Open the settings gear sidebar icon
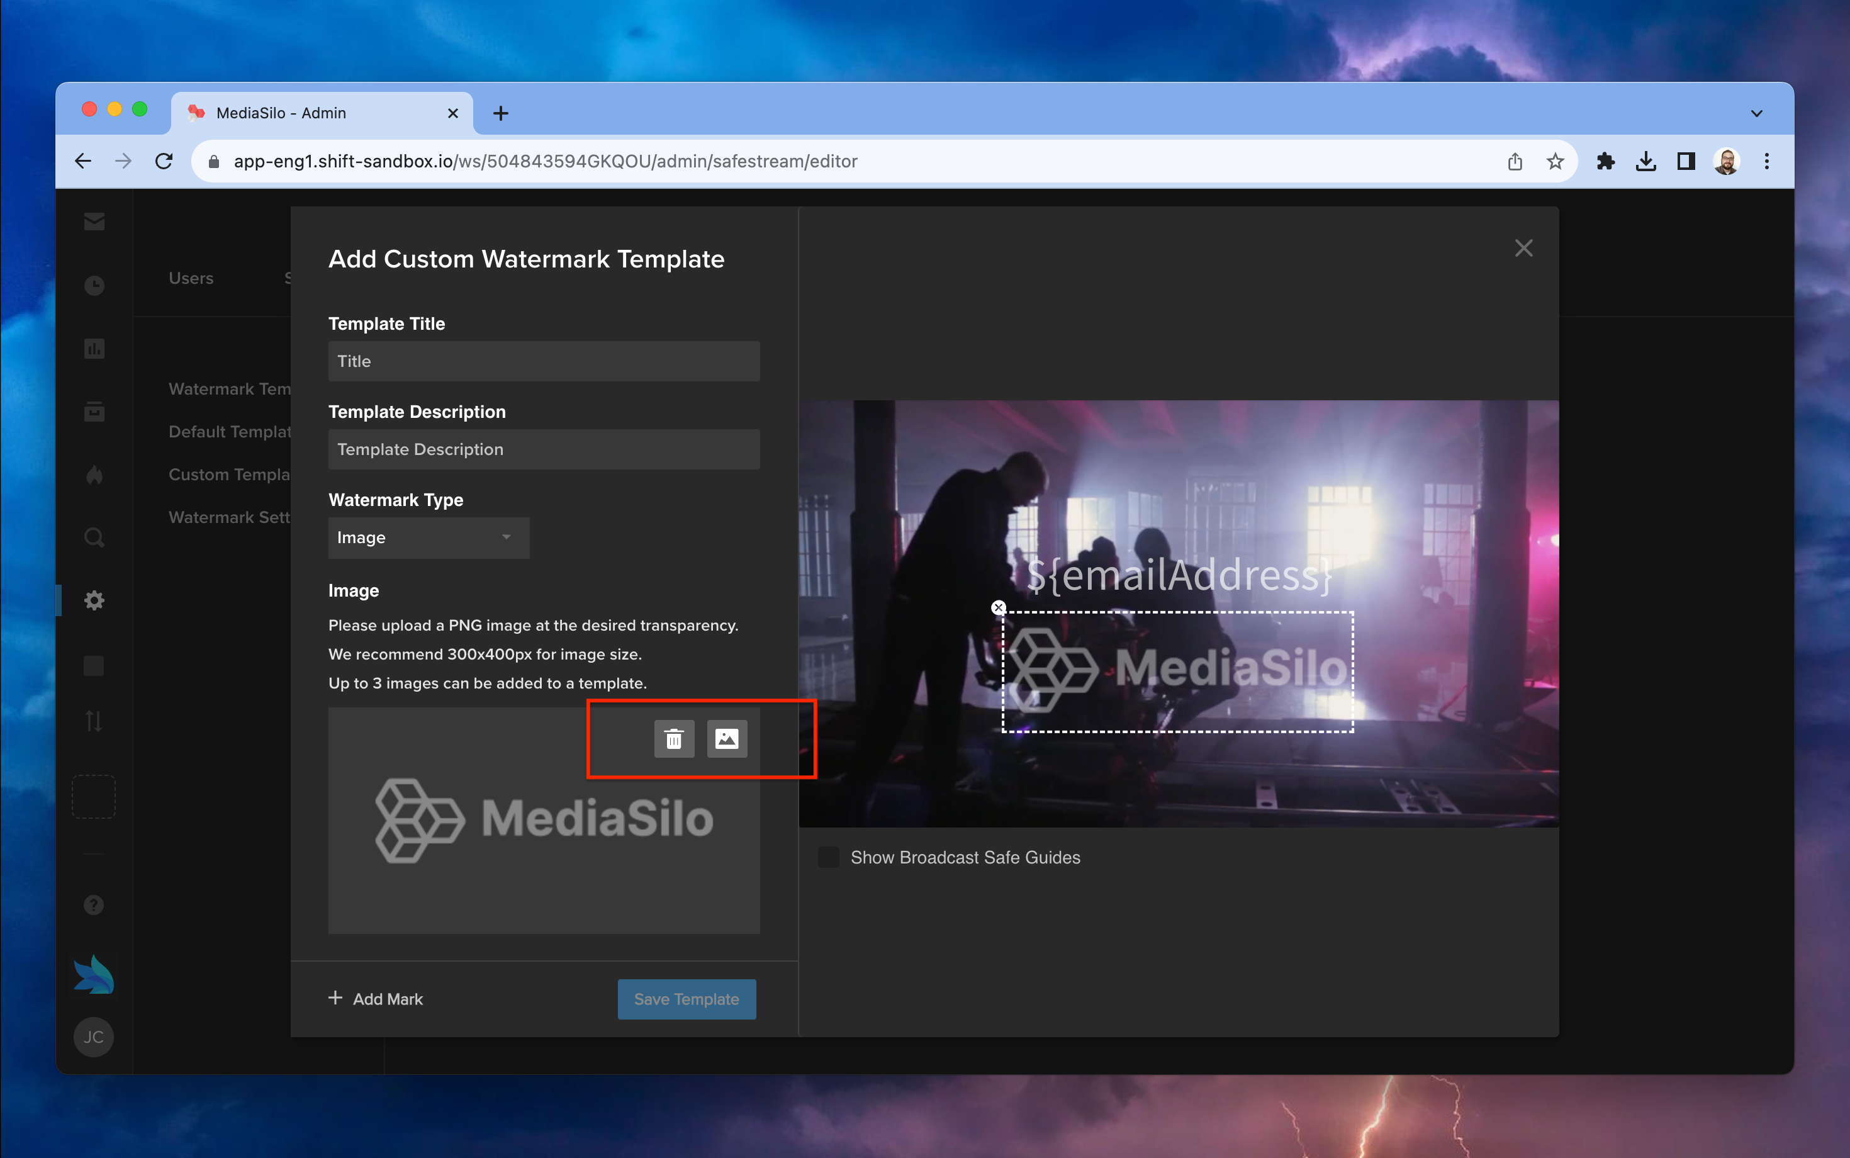The height and width of the screenshot is (1158, 1850). point(94,600)
